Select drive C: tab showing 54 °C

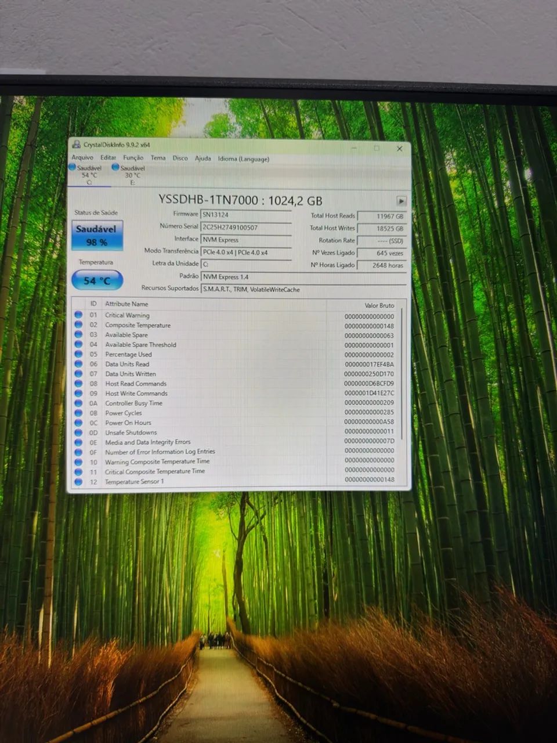pos(89,175)
